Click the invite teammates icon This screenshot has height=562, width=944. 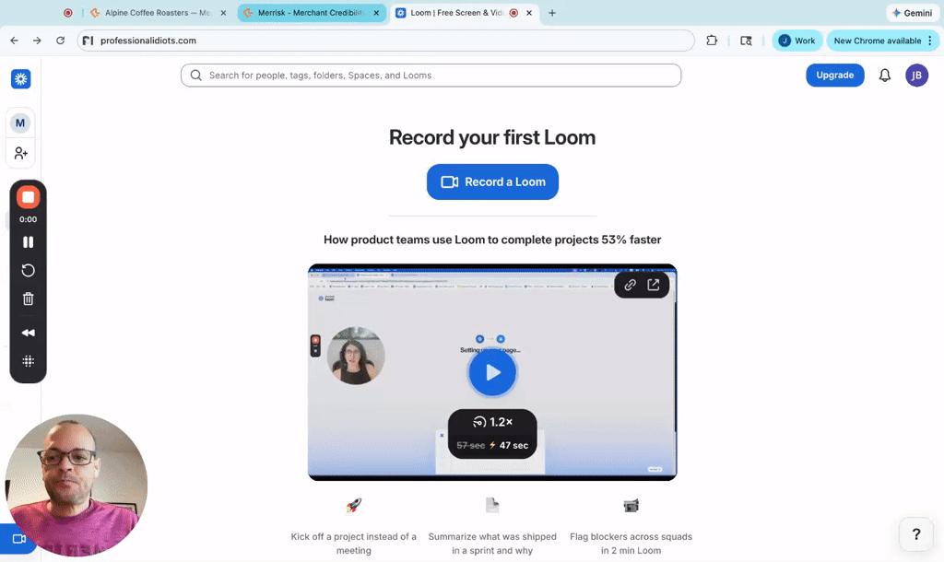coord(20,154)
